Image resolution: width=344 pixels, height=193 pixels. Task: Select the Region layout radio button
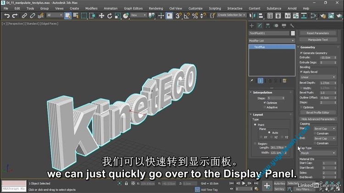255,143
